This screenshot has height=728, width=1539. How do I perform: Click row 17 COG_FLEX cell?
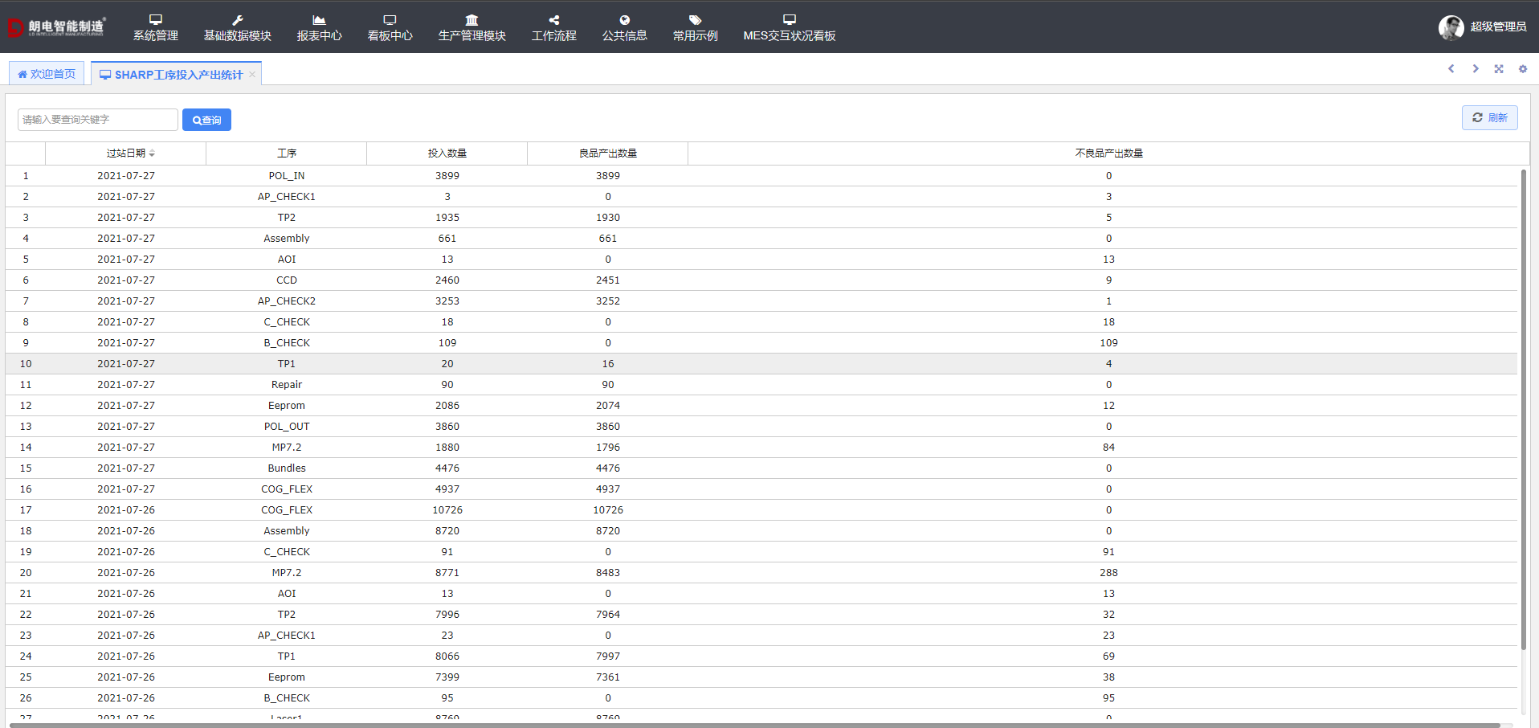point(287,510)
